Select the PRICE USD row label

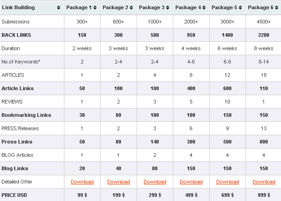14,195
